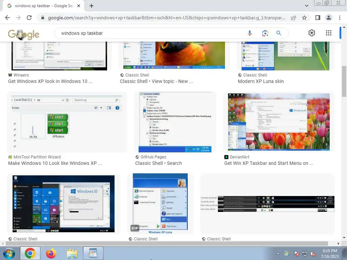Click the Windows Update tray icon
Viewport: 347px width, 260px height.
tap(287, 254)
